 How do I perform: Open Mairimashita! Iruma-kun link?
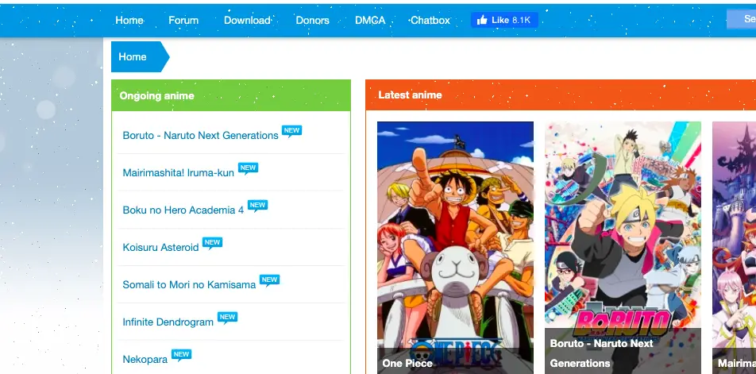[178, 172]
